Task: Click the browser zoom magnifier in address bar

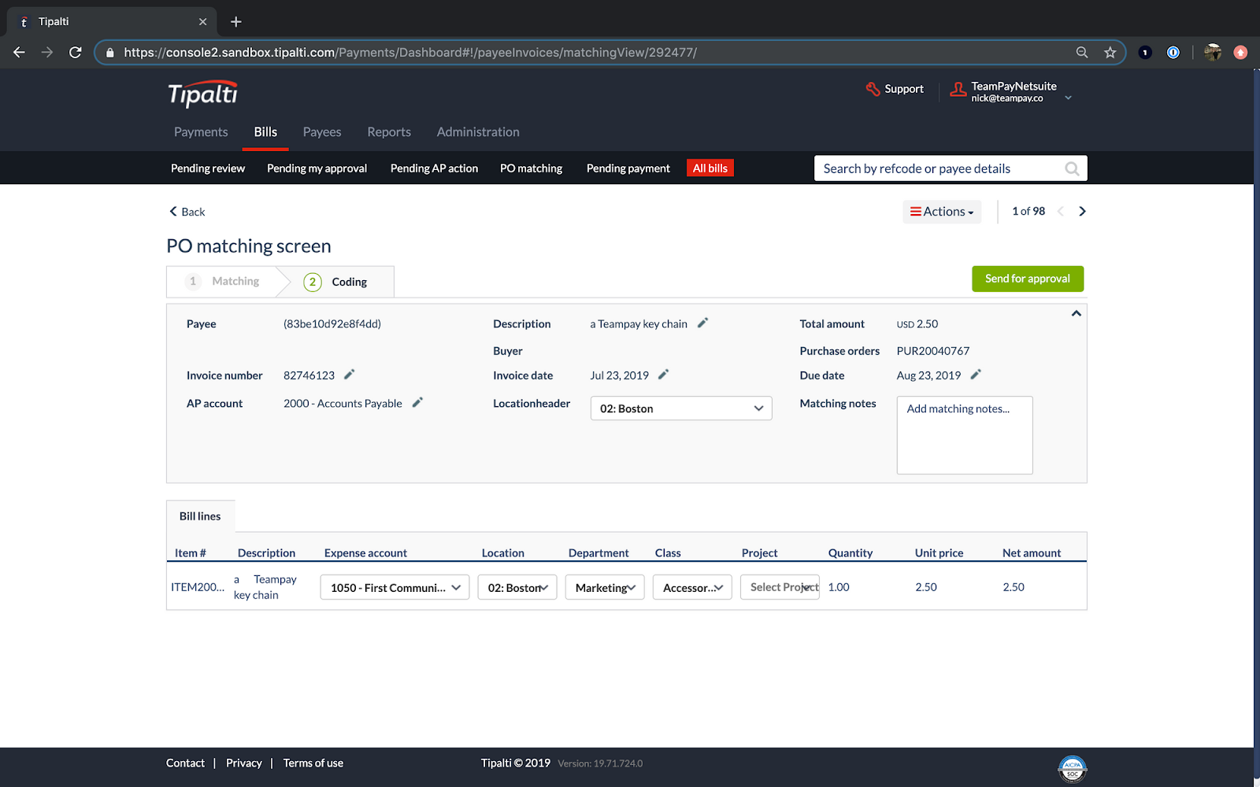Action: click(1082, 52)
